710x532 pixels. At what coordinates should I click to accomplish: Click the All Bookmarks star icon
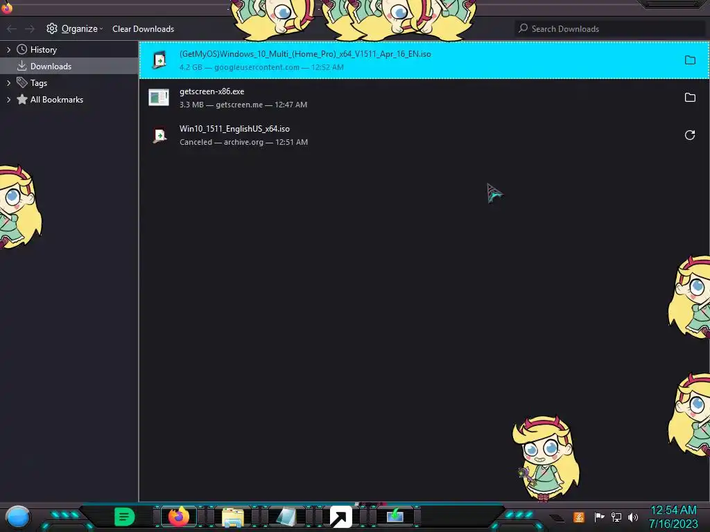21,100
